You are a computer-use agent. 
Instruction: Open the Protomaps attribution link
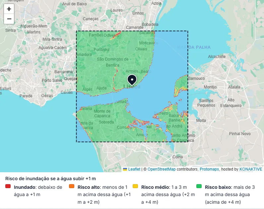pyautogui.click(x=209, y=169)
